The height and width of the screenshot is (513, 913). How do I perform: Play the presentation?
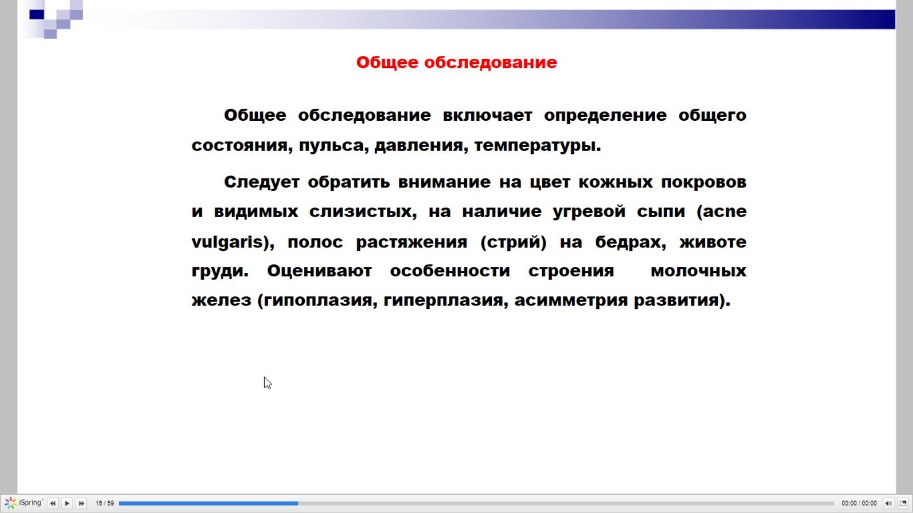[67, 503]
